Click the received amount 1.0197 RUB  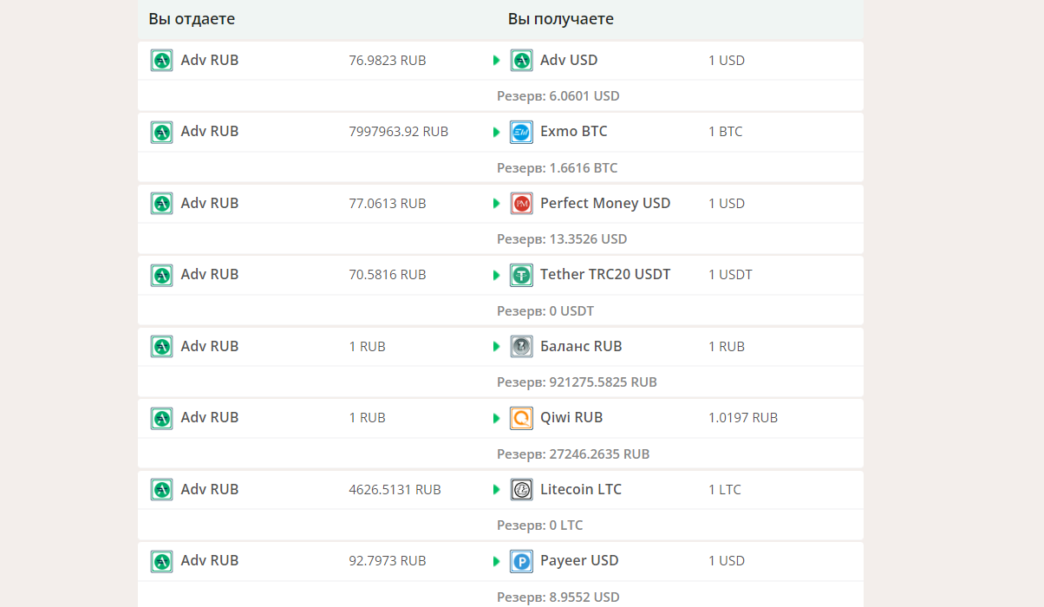[x=743, y=418]
